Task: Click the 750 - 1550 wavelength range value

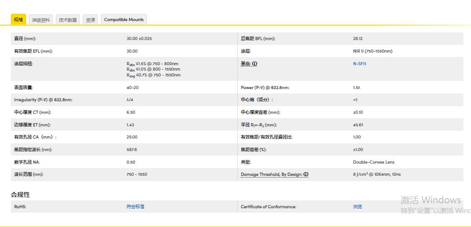Action: (136, 174)
